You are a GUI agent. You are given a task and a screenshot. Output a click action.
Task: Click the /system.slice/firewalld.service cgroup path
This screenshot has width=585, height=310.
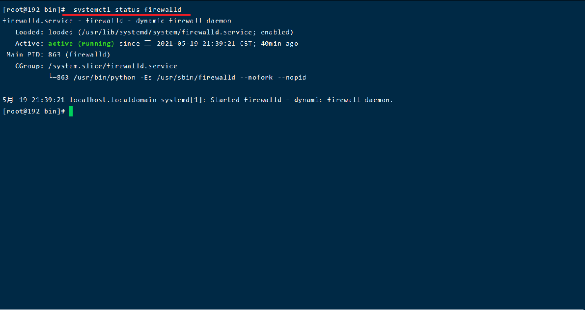112,66
